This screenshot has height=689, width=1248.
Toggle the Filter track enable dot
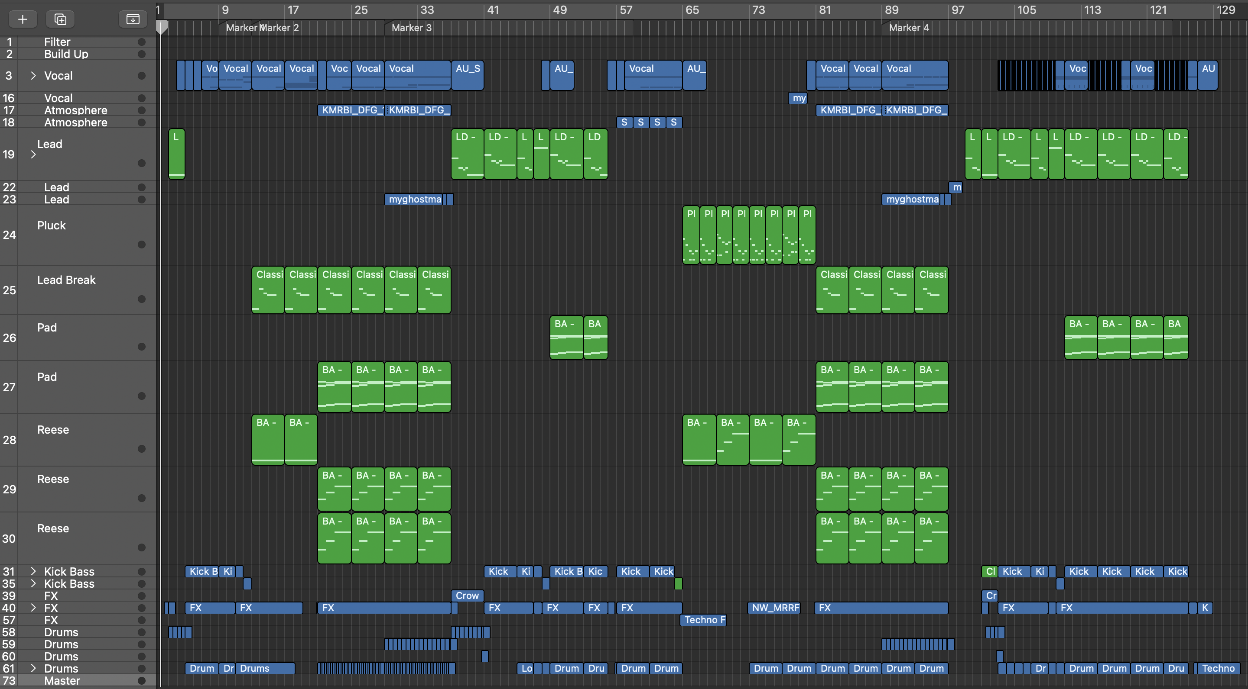(x=141, y=42)
